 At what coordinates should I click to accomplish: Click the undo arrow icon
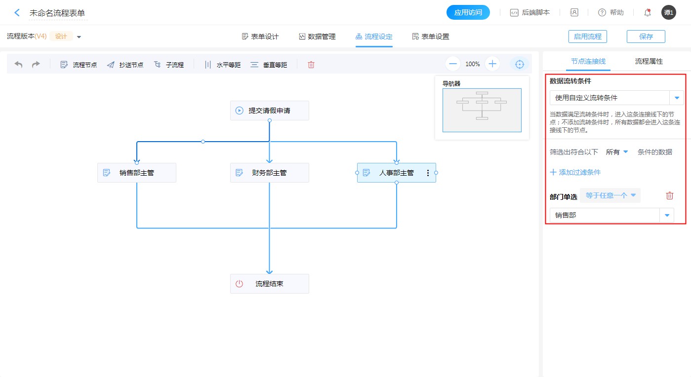coord(18,65)
